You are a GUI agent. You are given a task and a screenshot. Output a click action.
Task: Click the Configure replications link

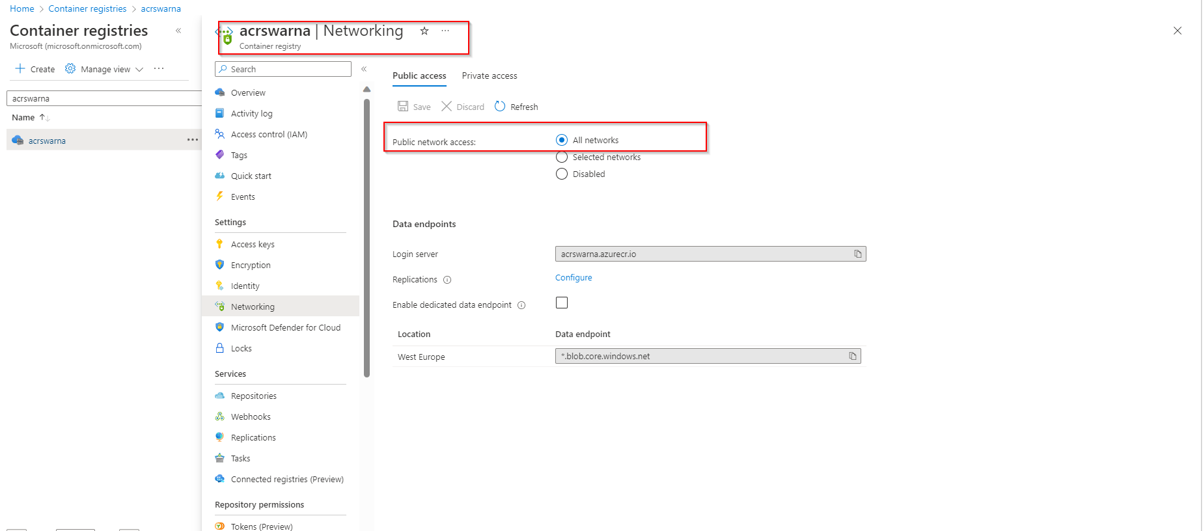click(x=574, y=278)
